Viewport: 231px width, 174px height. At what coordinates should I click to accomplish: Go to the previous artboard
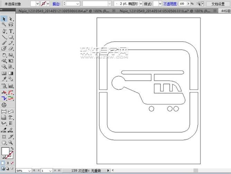click(x=38, y=171)
